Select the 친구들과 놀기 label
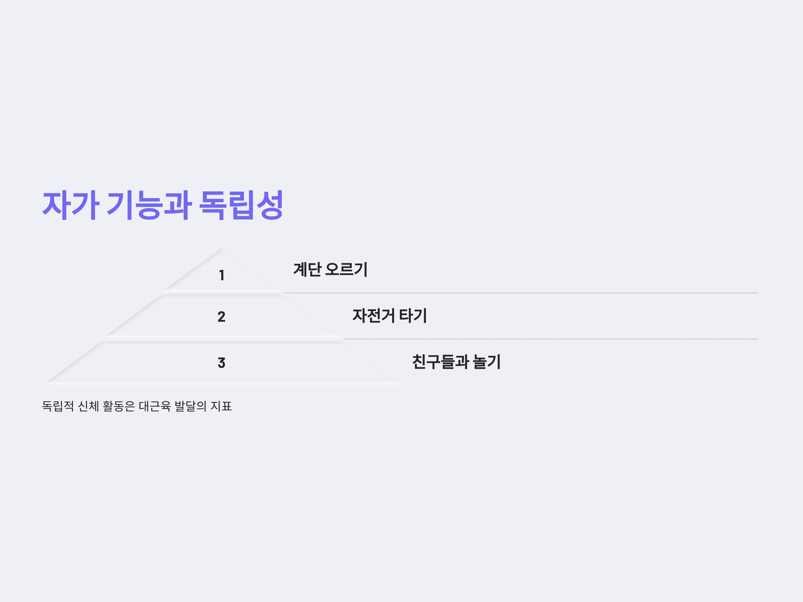Image resolution: width=803 pixels, height=602 pixels. coord(456,362)
